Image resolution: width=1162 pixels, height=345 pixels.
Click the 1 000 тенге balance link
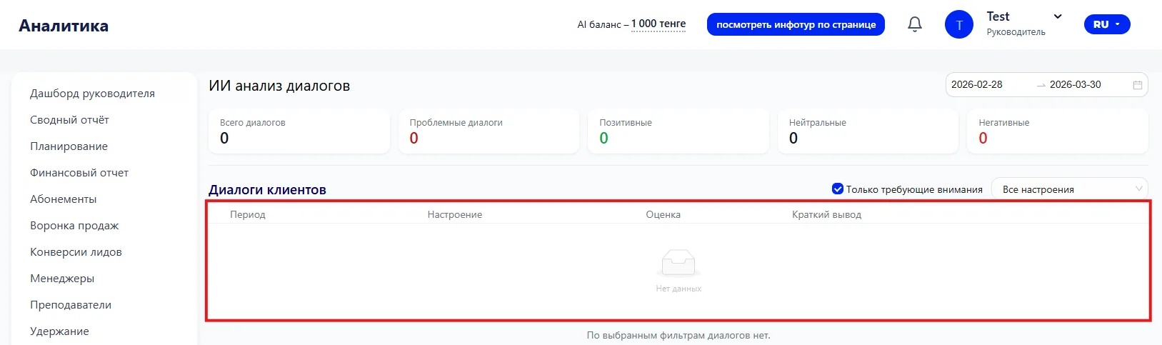(x=658, y=24)
